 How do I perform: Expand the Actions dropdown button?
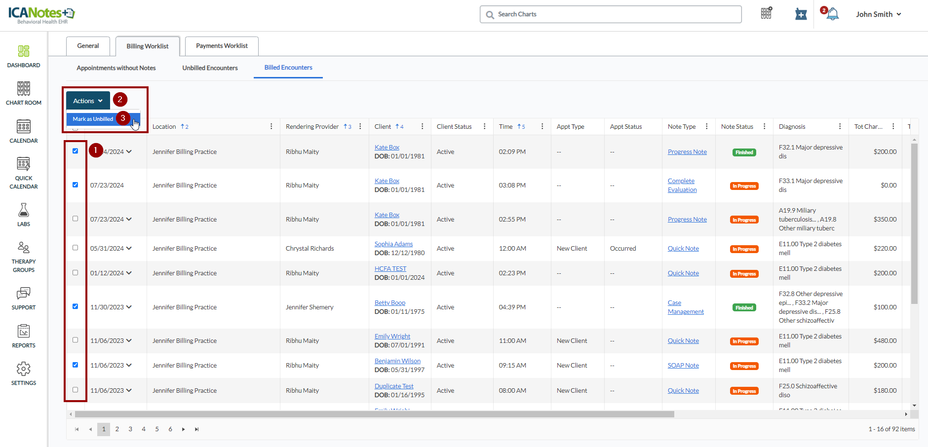[x=88, y=101]
